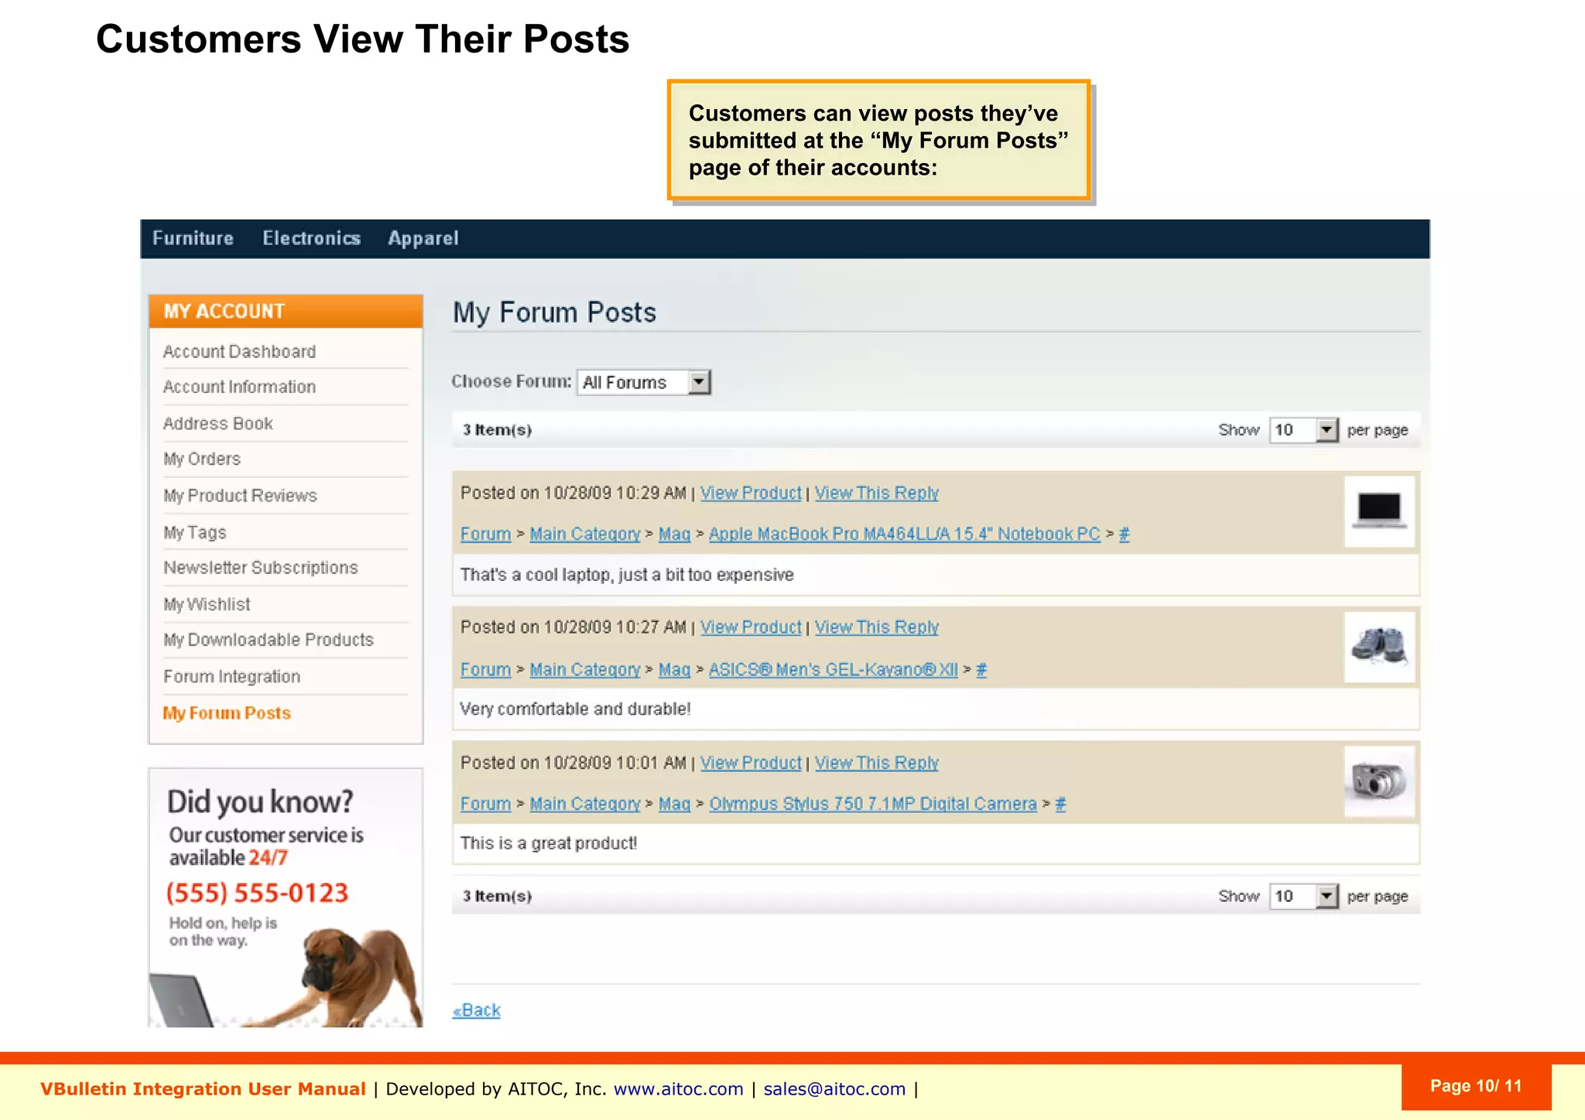
Task: Click # link after Olympus breadcrumb
Action: tap(1060, 804)
